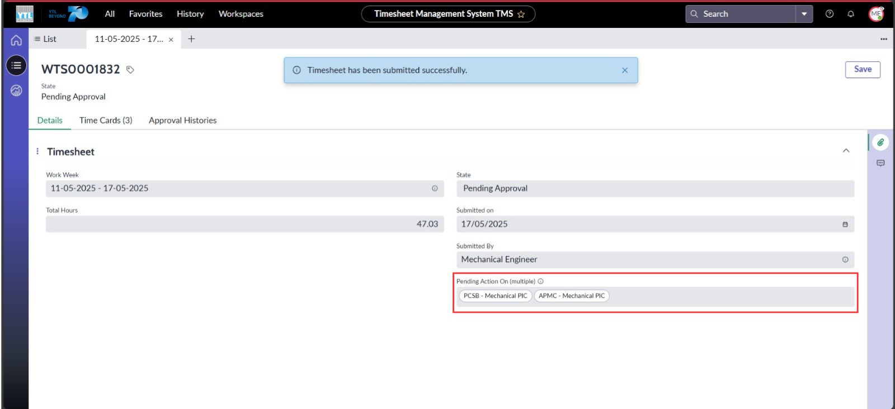Open attachments via the paperclip icon
The height and width of the screenshot is (409, 895).
pyautogui.click(x=880, y=142)
